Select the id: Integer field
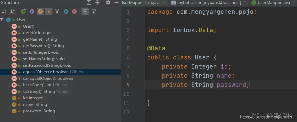 (33, 98)
